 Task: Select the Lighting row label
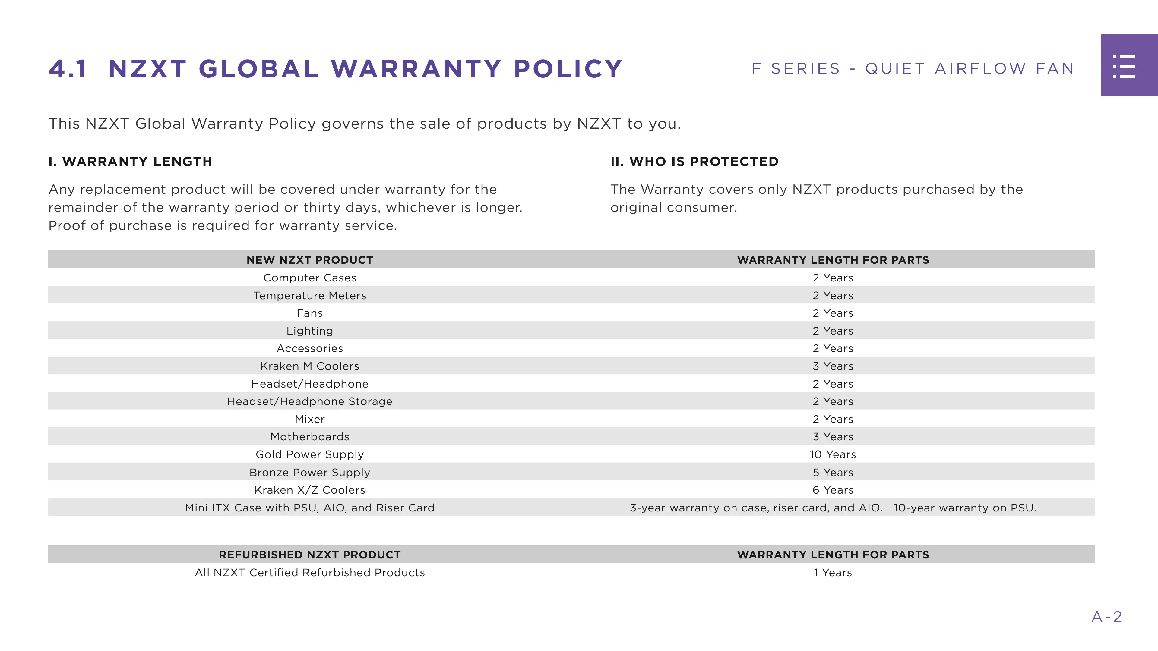pyautogui.click(x=310, y=331)
